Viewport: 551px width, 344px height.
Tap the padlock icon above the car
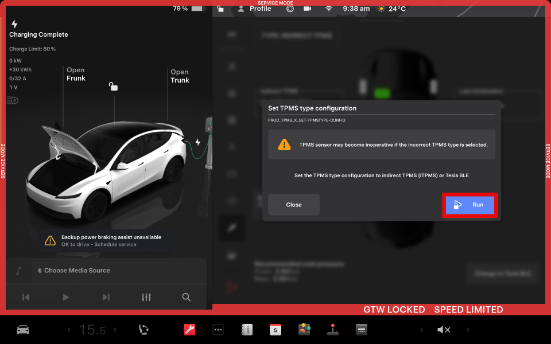[x=113, y=86]
